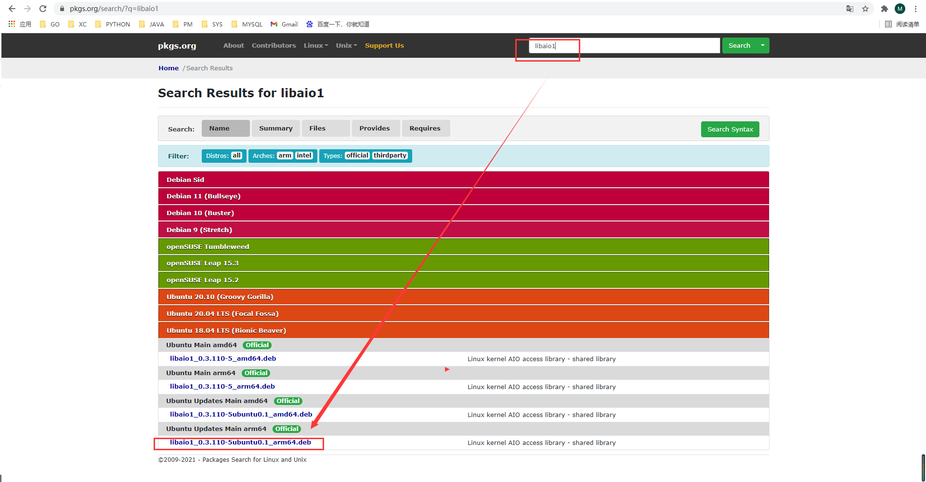
Task: Select the Requires search tab
Action: click(426, 128)
